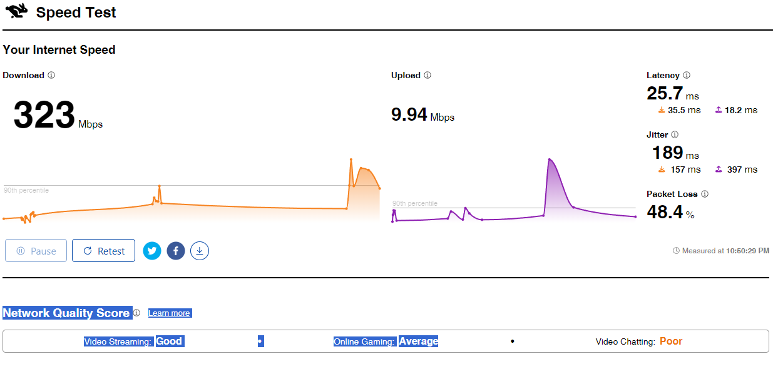Share results via the Twitter icon
773x369 pixels.
pyautogui.click(x=152, y=251)
